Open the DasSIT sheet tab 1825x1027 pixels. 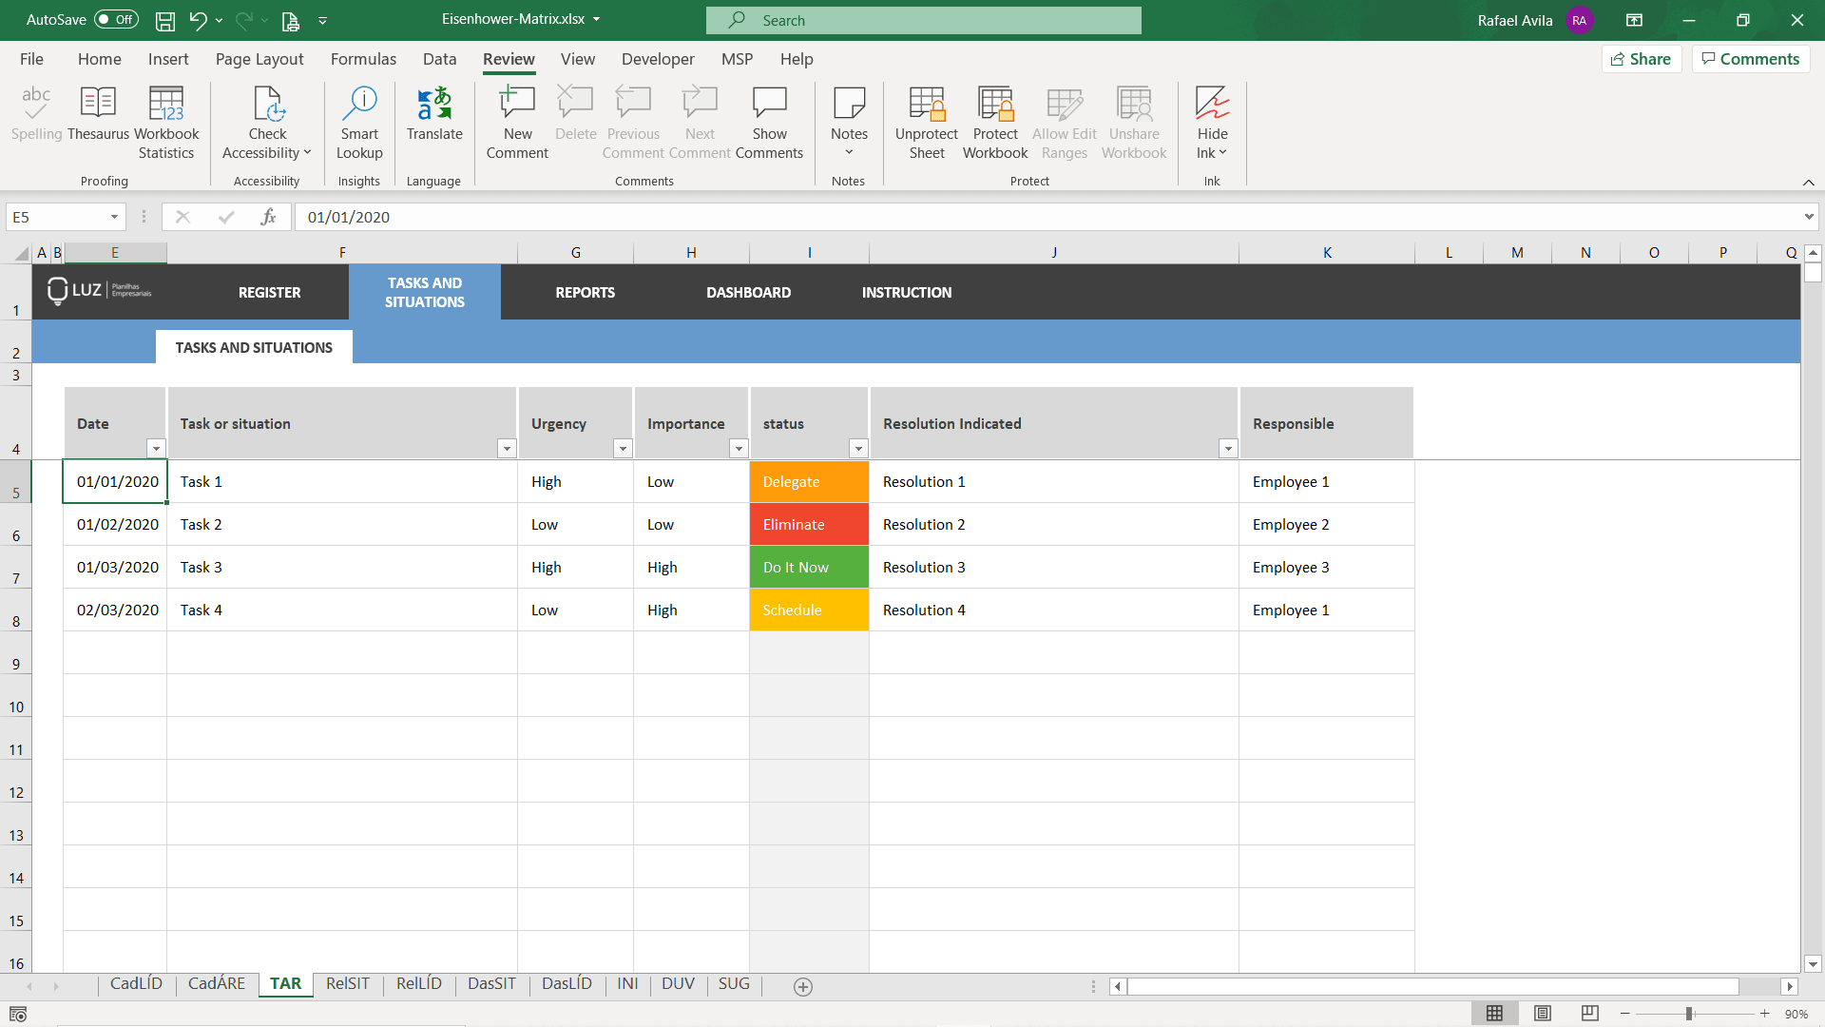(491, 984)
